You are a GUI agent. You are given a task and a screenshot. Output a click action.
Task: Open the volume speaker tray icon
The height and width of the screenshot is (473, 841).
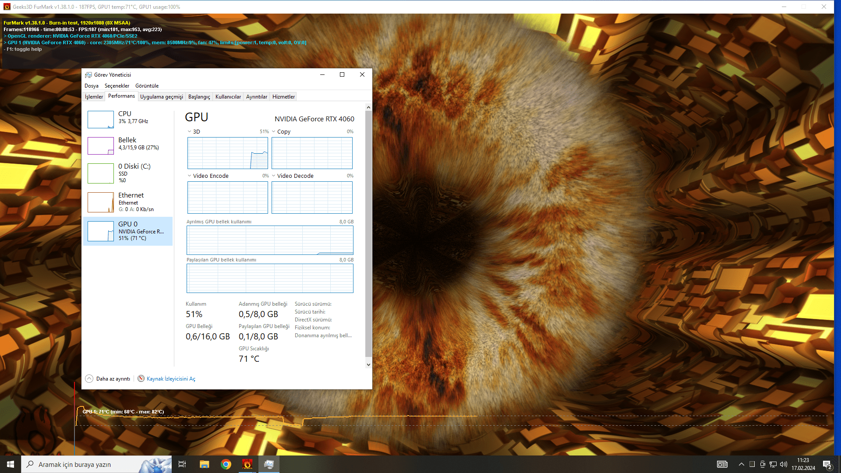coord(784,464)
